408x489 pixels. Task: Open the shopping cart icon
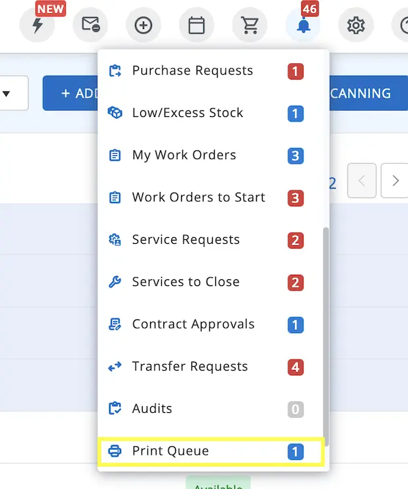pyautogui.click(x=249, y=26)
